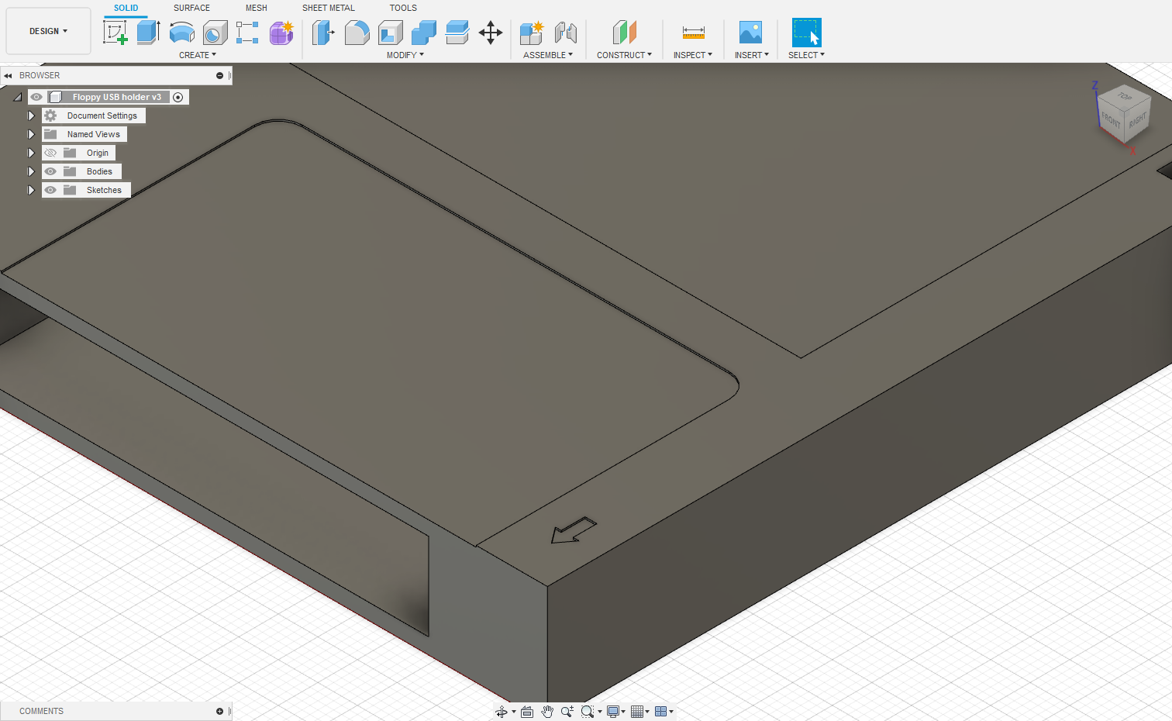Open the Measure tool
The width and height of the screenshot is (1172, 721).
click(x=693, y=33)
